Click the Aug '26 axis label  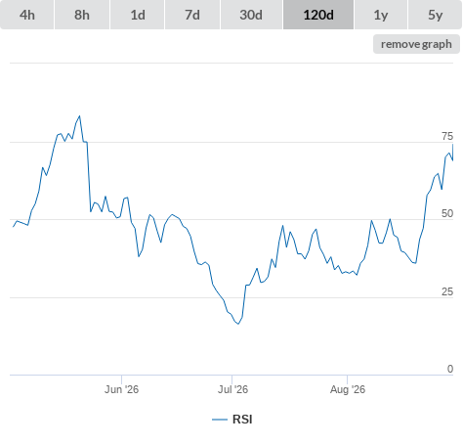tap(348, 389)
